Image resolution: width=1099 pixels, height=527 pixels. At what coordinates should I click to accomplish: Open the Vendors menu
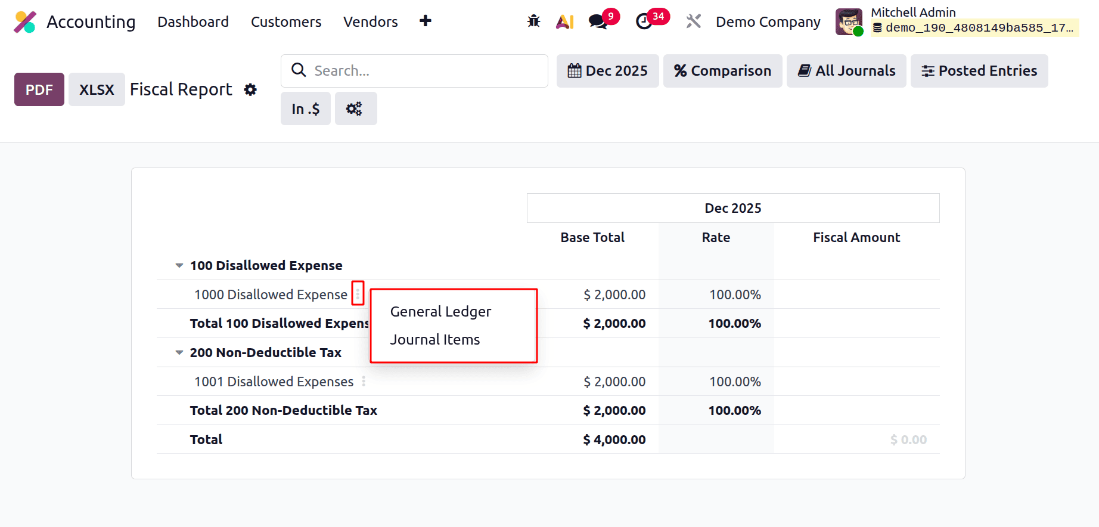tap(371, 22)
